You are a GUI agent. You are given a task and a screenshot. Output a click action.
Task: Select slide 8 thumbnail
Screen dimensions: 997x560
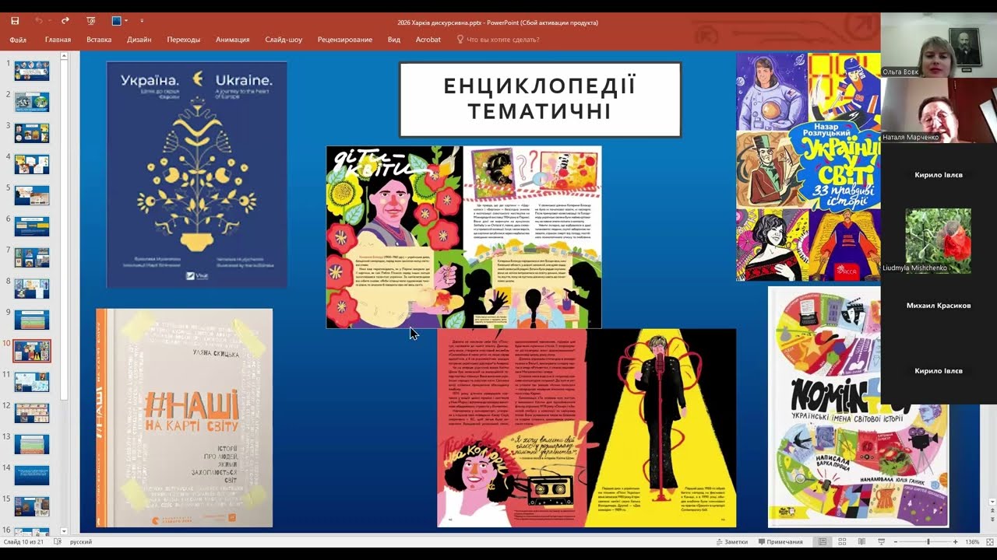[32, 289]
